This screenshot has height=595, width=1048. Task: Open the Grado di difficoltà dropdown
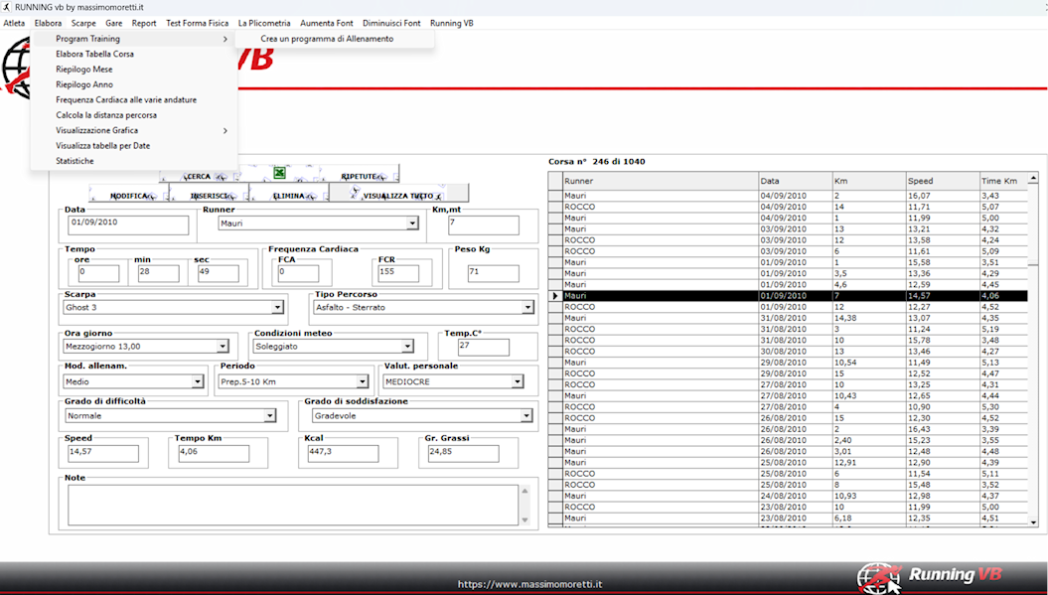click(x=269, y=416)
